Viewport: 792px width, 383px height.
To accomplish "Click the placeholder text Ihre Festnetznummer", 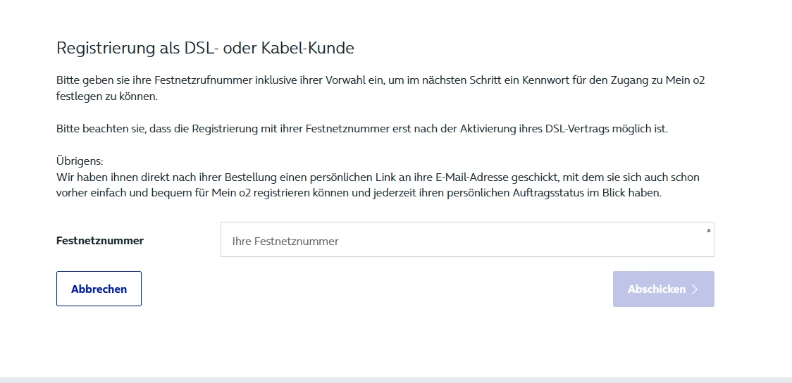I will (285, 241).
